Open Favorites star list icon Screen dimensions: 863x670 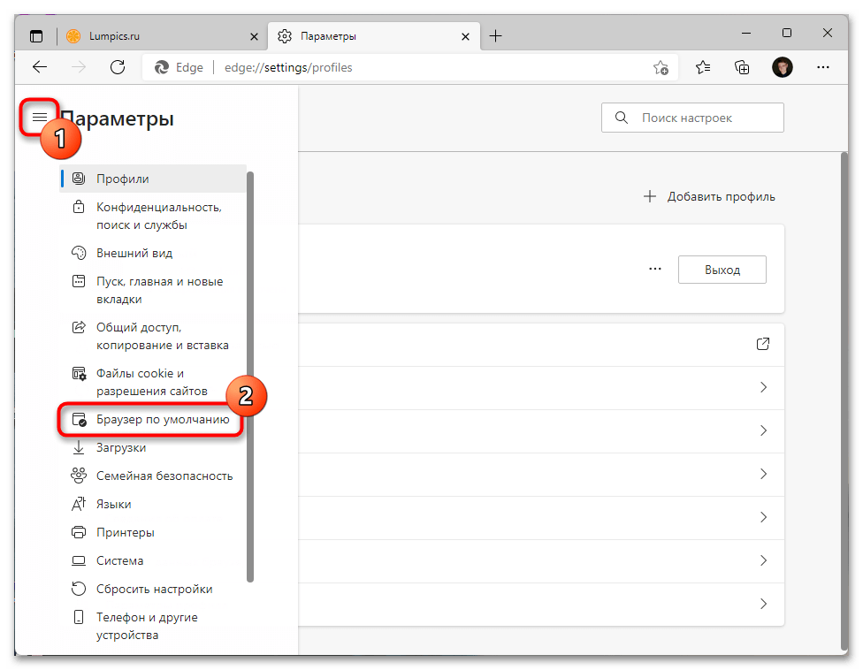coord(702,67)
